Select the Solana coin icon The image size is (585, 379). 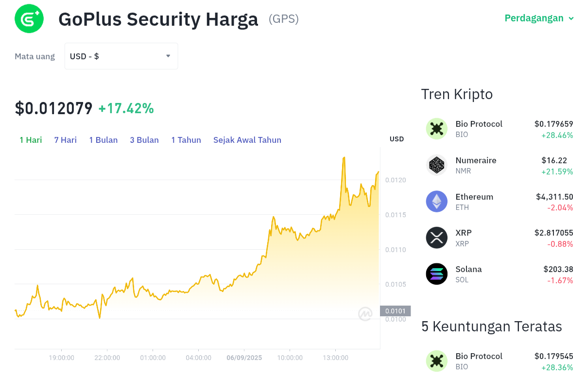tap(437, 274)
